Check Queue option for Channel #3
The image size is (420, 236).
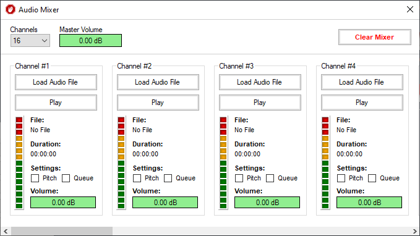(270, 178)
